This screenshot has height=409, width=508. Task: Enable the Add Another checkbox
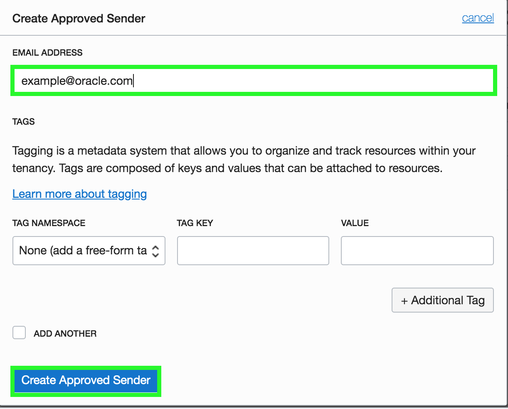tap(19, 333)
